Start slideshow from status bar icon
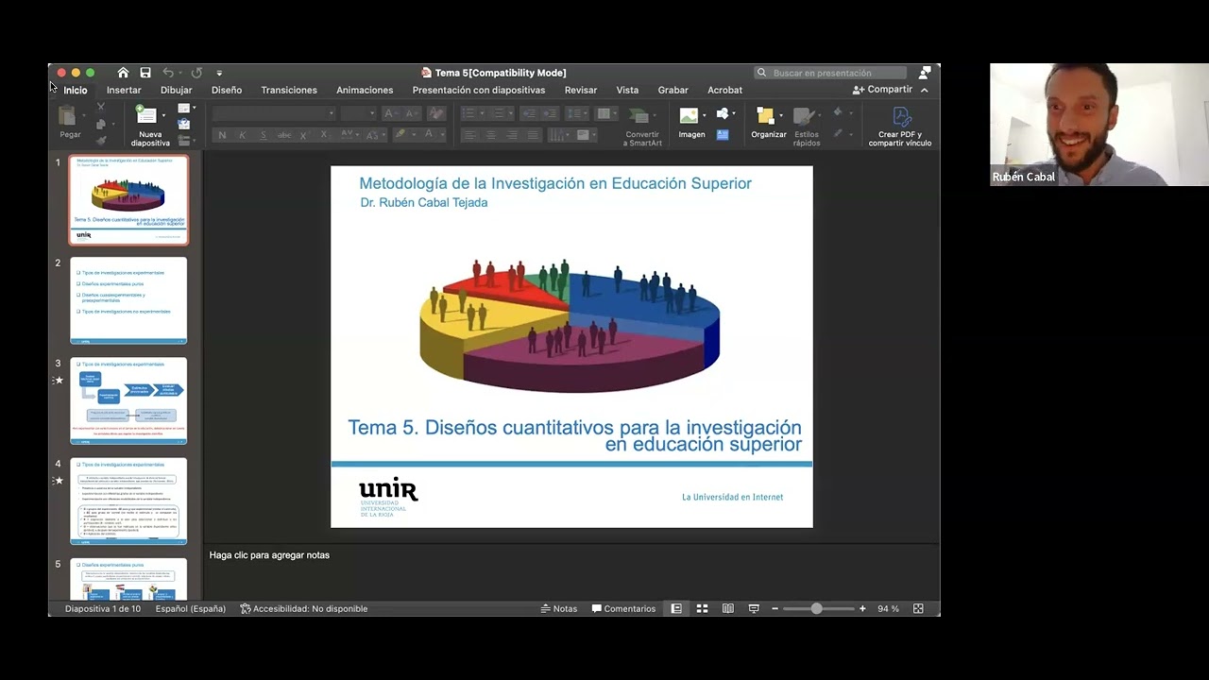The width and height of the screenshot is (1209, 680). click(754, 609)
